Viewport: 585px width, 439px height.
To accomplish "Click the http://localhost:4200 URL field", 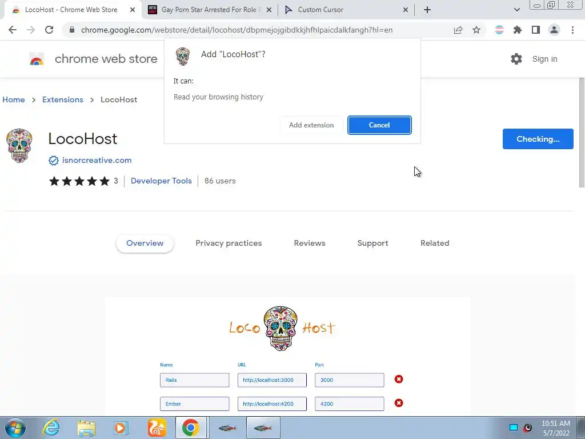I will pos(272,404).
